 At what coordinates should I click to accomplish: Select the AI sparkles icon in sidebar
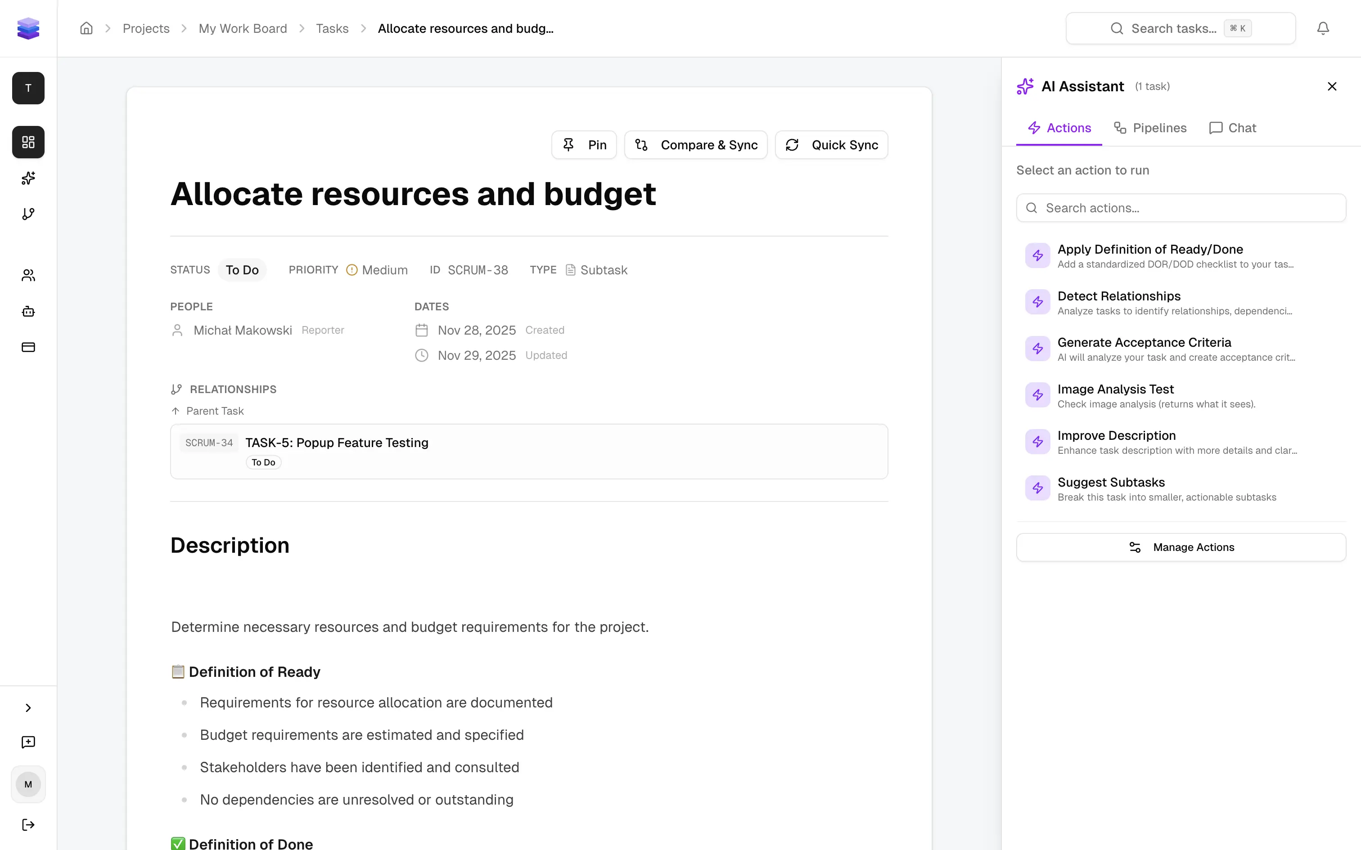point(27,178)
